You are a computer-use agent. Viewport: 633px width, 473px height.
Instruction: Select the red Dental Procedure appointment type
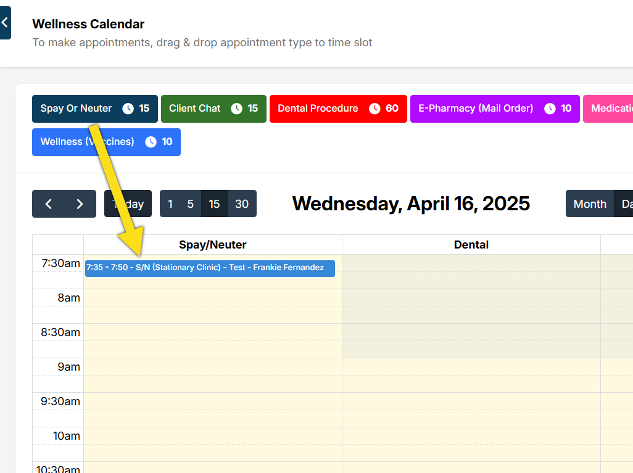click(318, 109)
